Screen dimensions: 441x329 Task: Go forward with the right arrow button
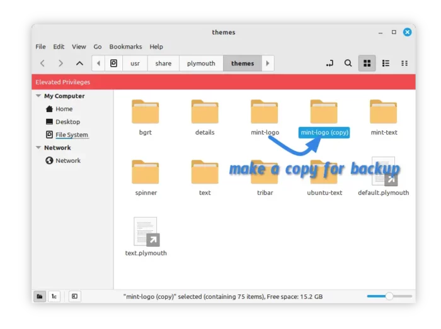click(60, 64)
